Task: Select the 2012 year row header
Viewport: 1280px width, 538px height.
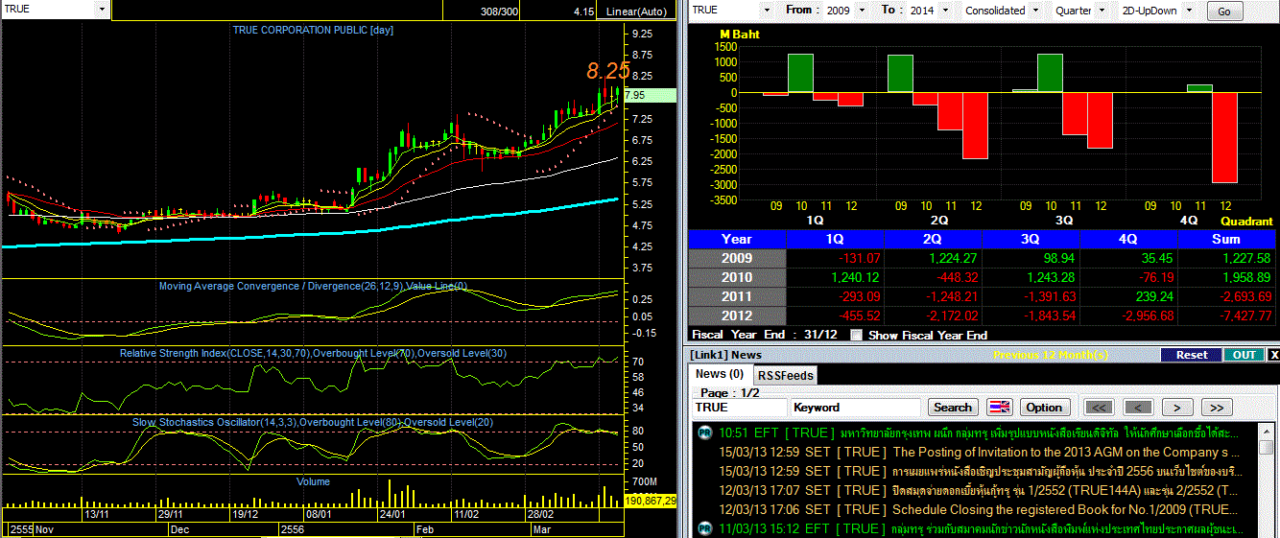Action: pos(737,316)
